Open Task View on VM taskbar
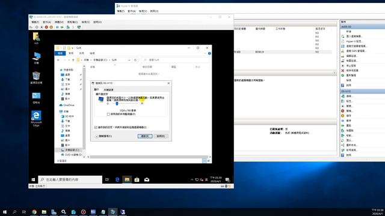This screenshot has height=216, width=385. tap(107, 179)
